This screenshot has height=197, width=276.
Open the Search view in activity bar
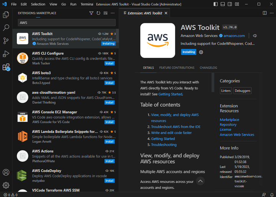(x=6, y=28)
